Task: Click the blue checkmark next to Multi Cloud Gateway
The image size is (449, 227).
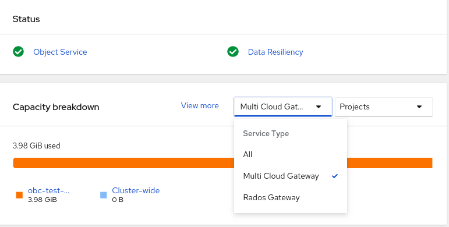Action: 335,176
